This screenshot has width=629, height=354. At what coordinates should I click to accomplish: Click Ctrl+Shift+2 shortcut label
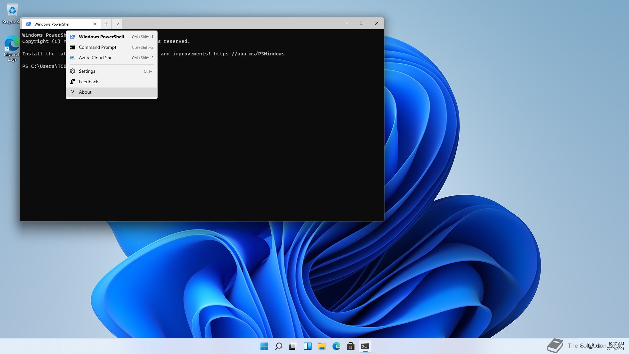point(143,48)
